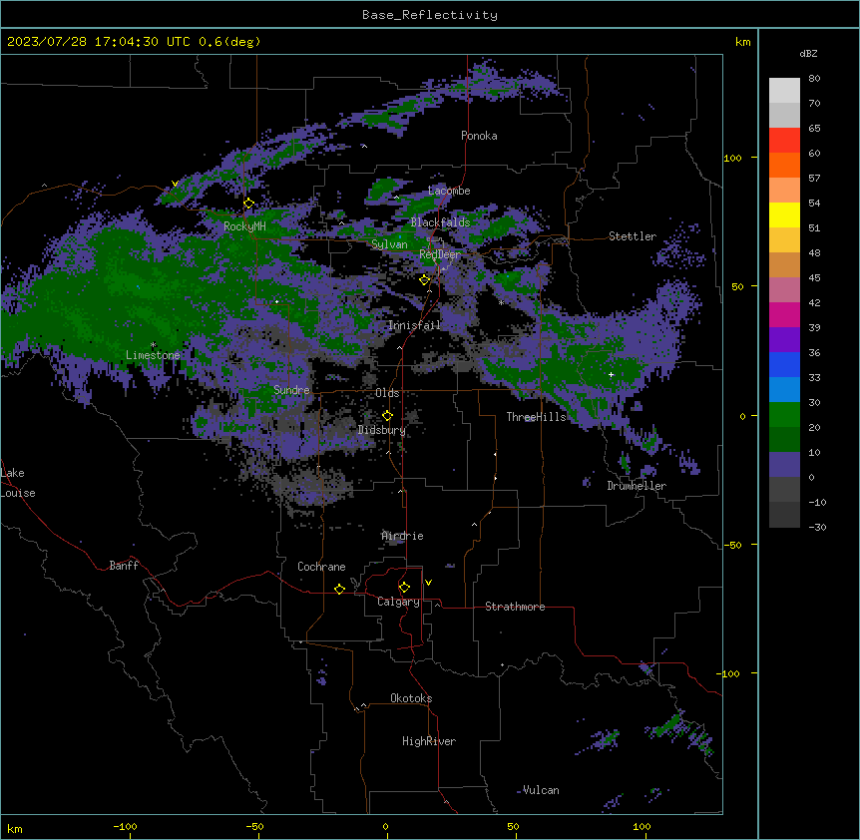Click the 0.6(deg) elevation angle text
The width and height of the screenshot is (860, 840).
point(229,42)
